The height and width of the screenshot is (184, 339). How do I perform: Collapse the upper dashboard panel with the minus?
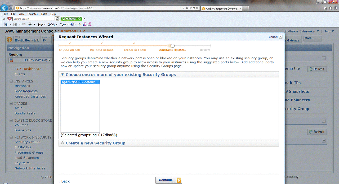pos(324,58)
